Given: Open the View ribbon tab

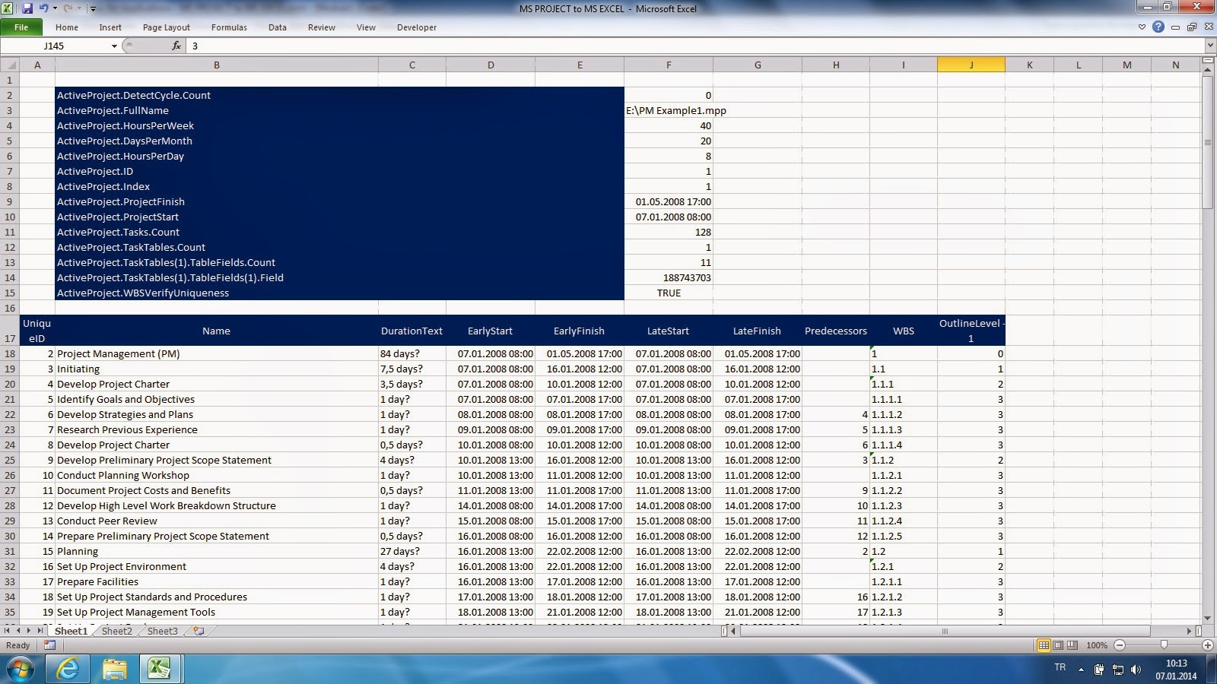Looking at the screenshot, I should [366, 27].
